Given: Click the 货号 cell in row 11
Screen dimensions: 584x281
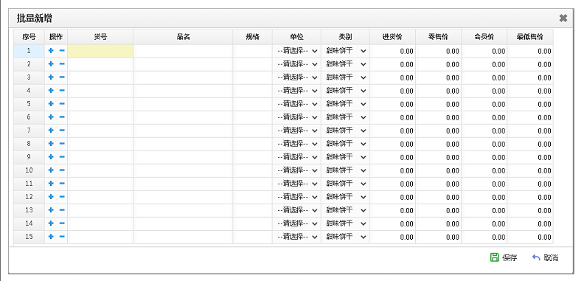Looking at the screenshot, I should [x=100, y=184].
